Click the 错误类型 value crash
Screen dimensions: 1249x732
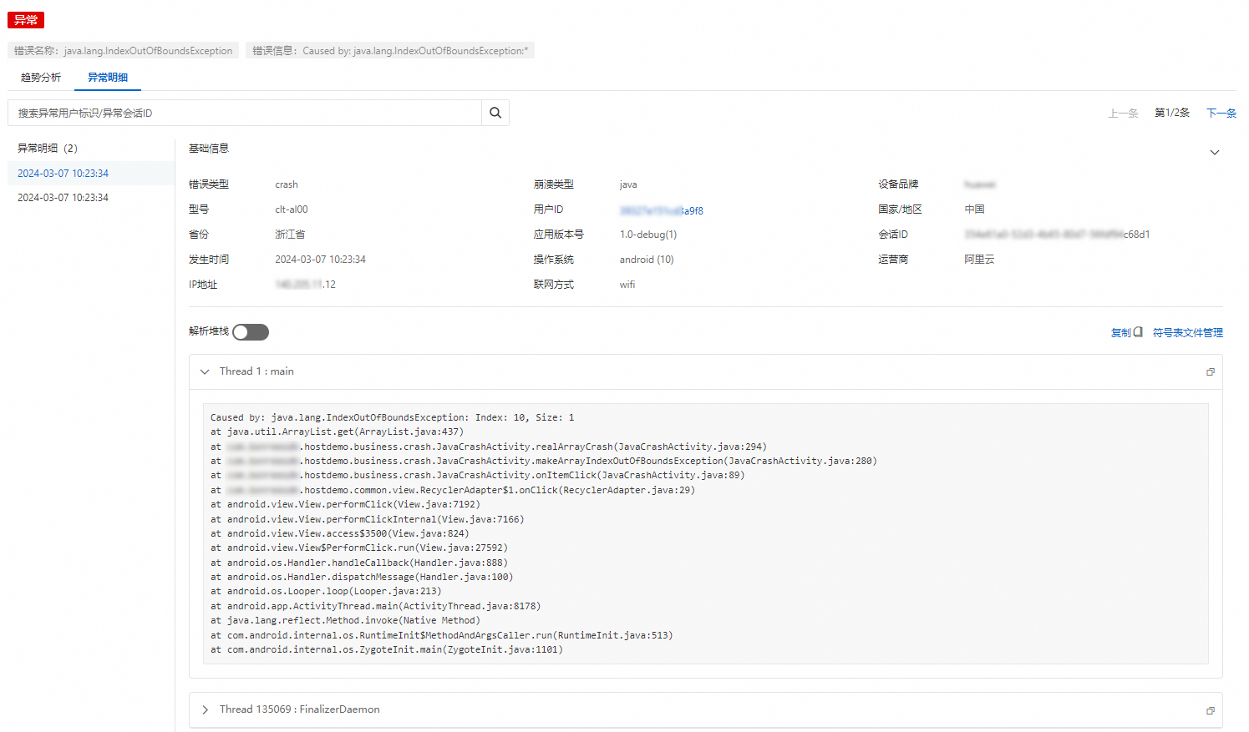[287, 184]
